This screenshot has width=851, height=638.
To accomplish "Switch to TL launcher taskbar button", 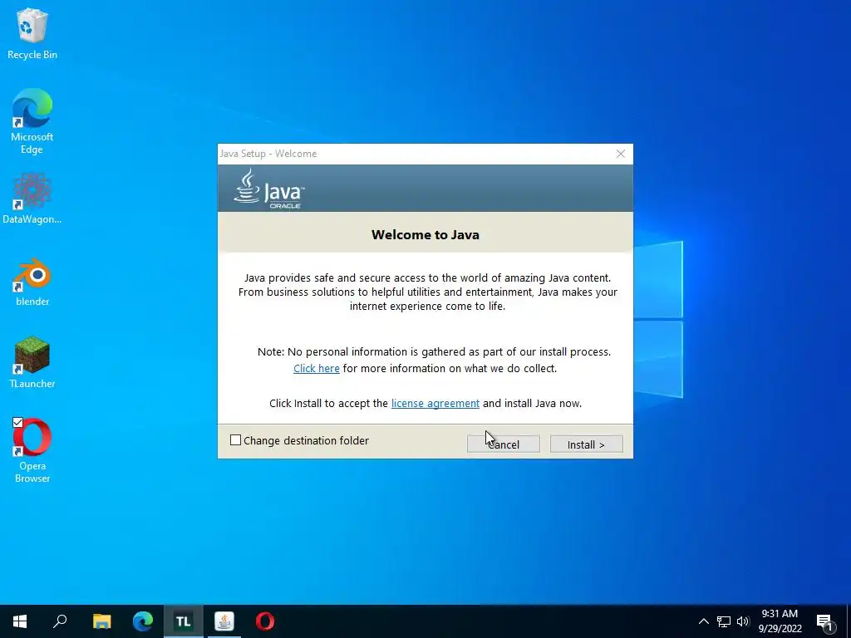I will pos(184,621).
